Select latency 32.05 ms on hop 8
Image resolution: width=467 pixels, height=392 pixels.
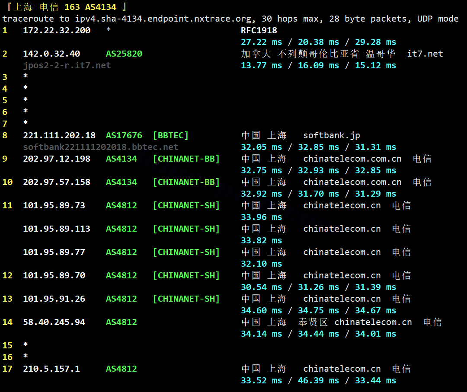click(262, 147)
